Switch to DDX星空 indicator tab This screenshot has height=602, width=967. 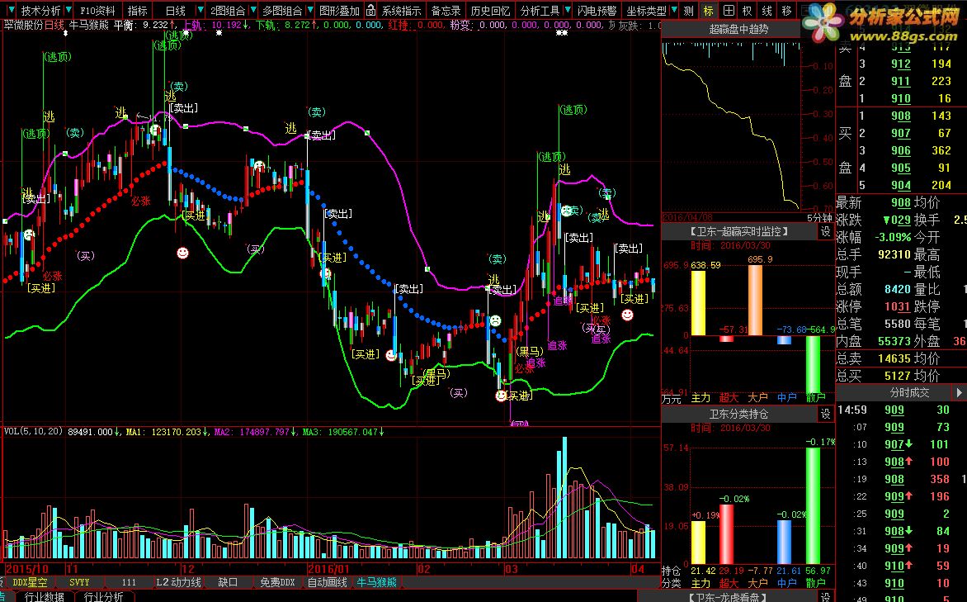pos(30,582)
